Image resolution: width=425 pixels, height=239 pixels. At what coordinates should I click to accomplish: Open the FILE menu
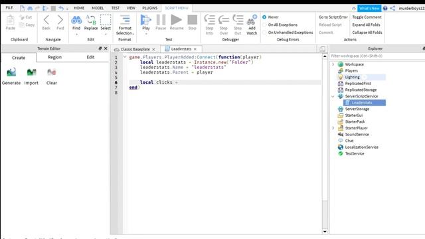9,8
